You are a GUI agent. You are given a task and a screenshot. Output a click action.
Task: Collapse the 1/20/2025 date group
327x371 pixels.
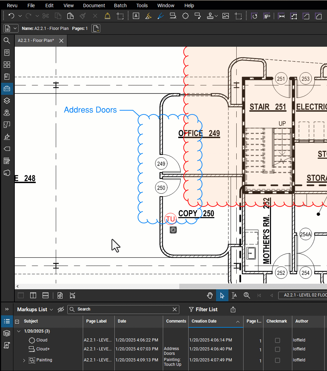[19, 331]
